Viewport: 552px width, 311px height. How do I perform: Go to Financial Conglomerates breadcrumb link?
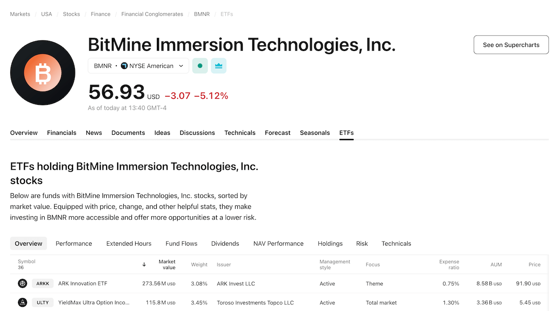[x=152, y=14]
